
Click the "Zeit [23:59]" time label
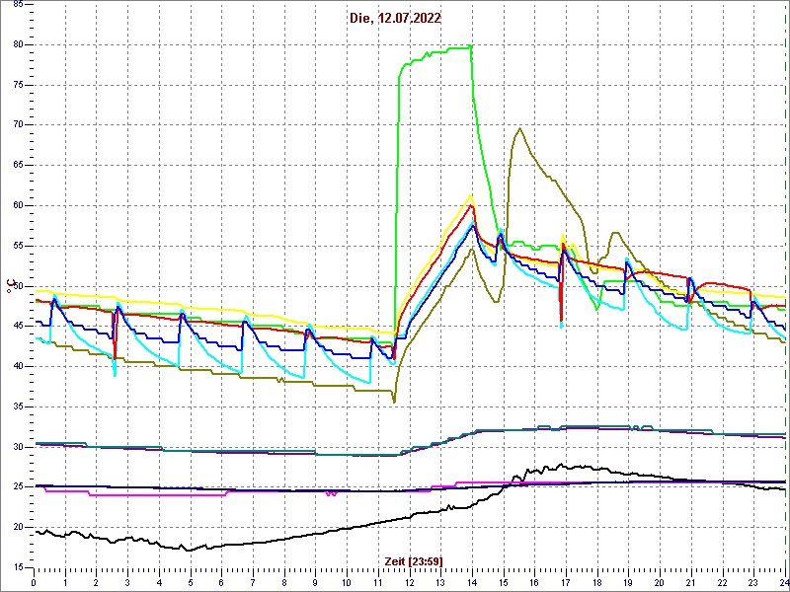(412, 560)
